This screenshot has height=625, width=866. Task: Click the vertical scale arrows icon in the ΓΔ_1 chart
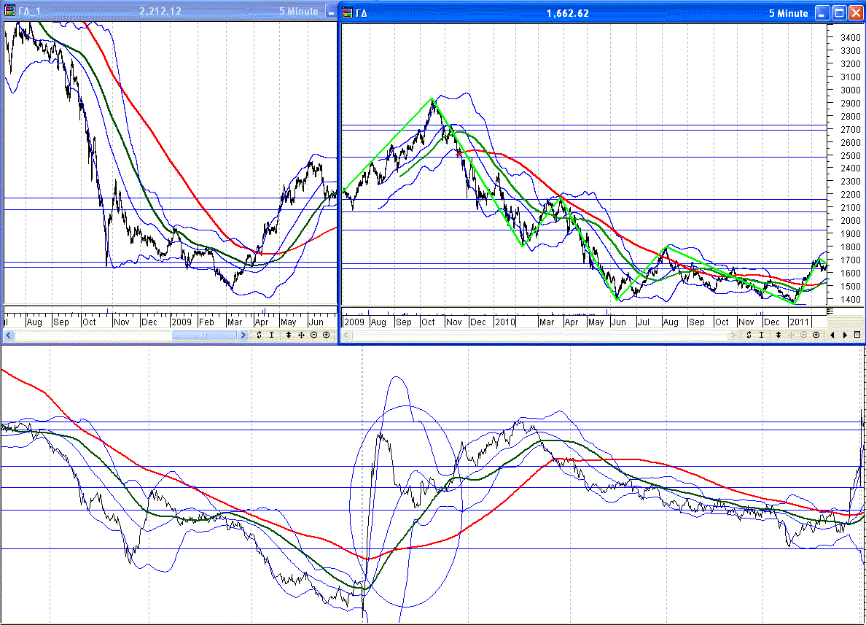(x=289, y=335)
